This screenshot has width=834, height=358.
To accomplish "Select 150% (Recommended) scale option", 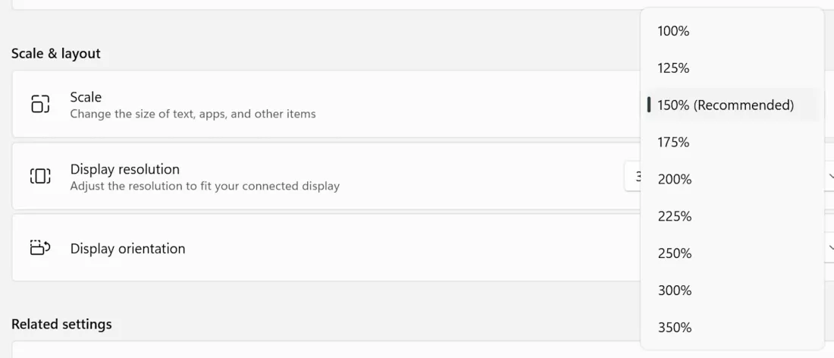I will [x=725, y=105].
